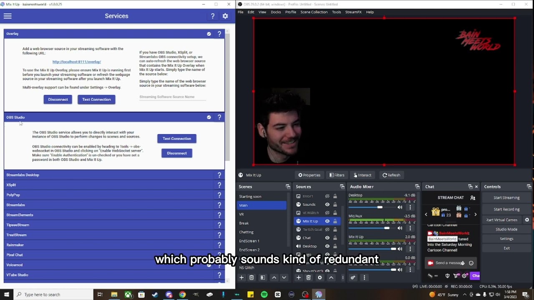The width and height of the screenshot is (534, 300).
Task: Toggle visibility of Desktop source
Action: (327, 246)
